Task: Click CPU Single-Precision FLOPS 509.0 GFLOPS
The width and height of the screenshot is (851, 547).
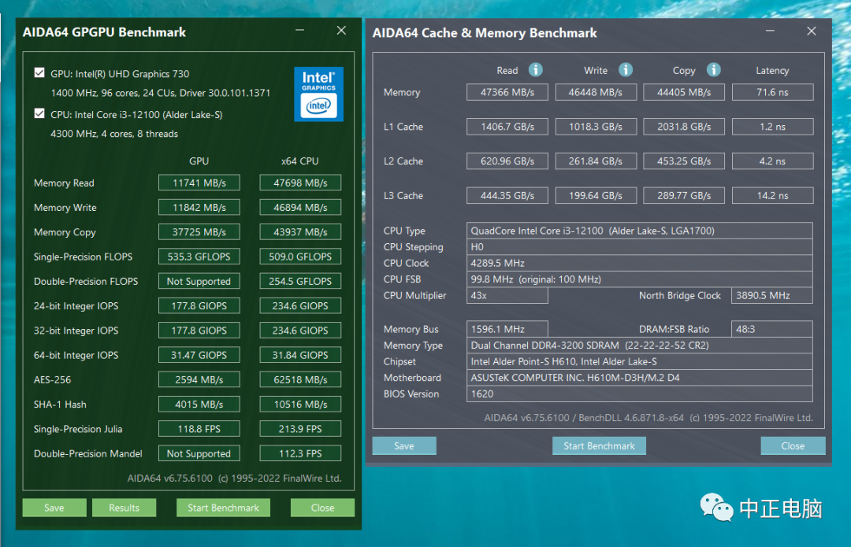Action: (300, 257)
